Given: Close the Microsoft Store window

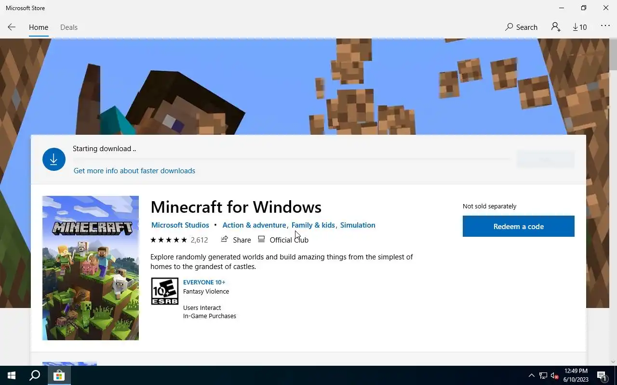Looking at the screenshot, I should coord(606,8).
